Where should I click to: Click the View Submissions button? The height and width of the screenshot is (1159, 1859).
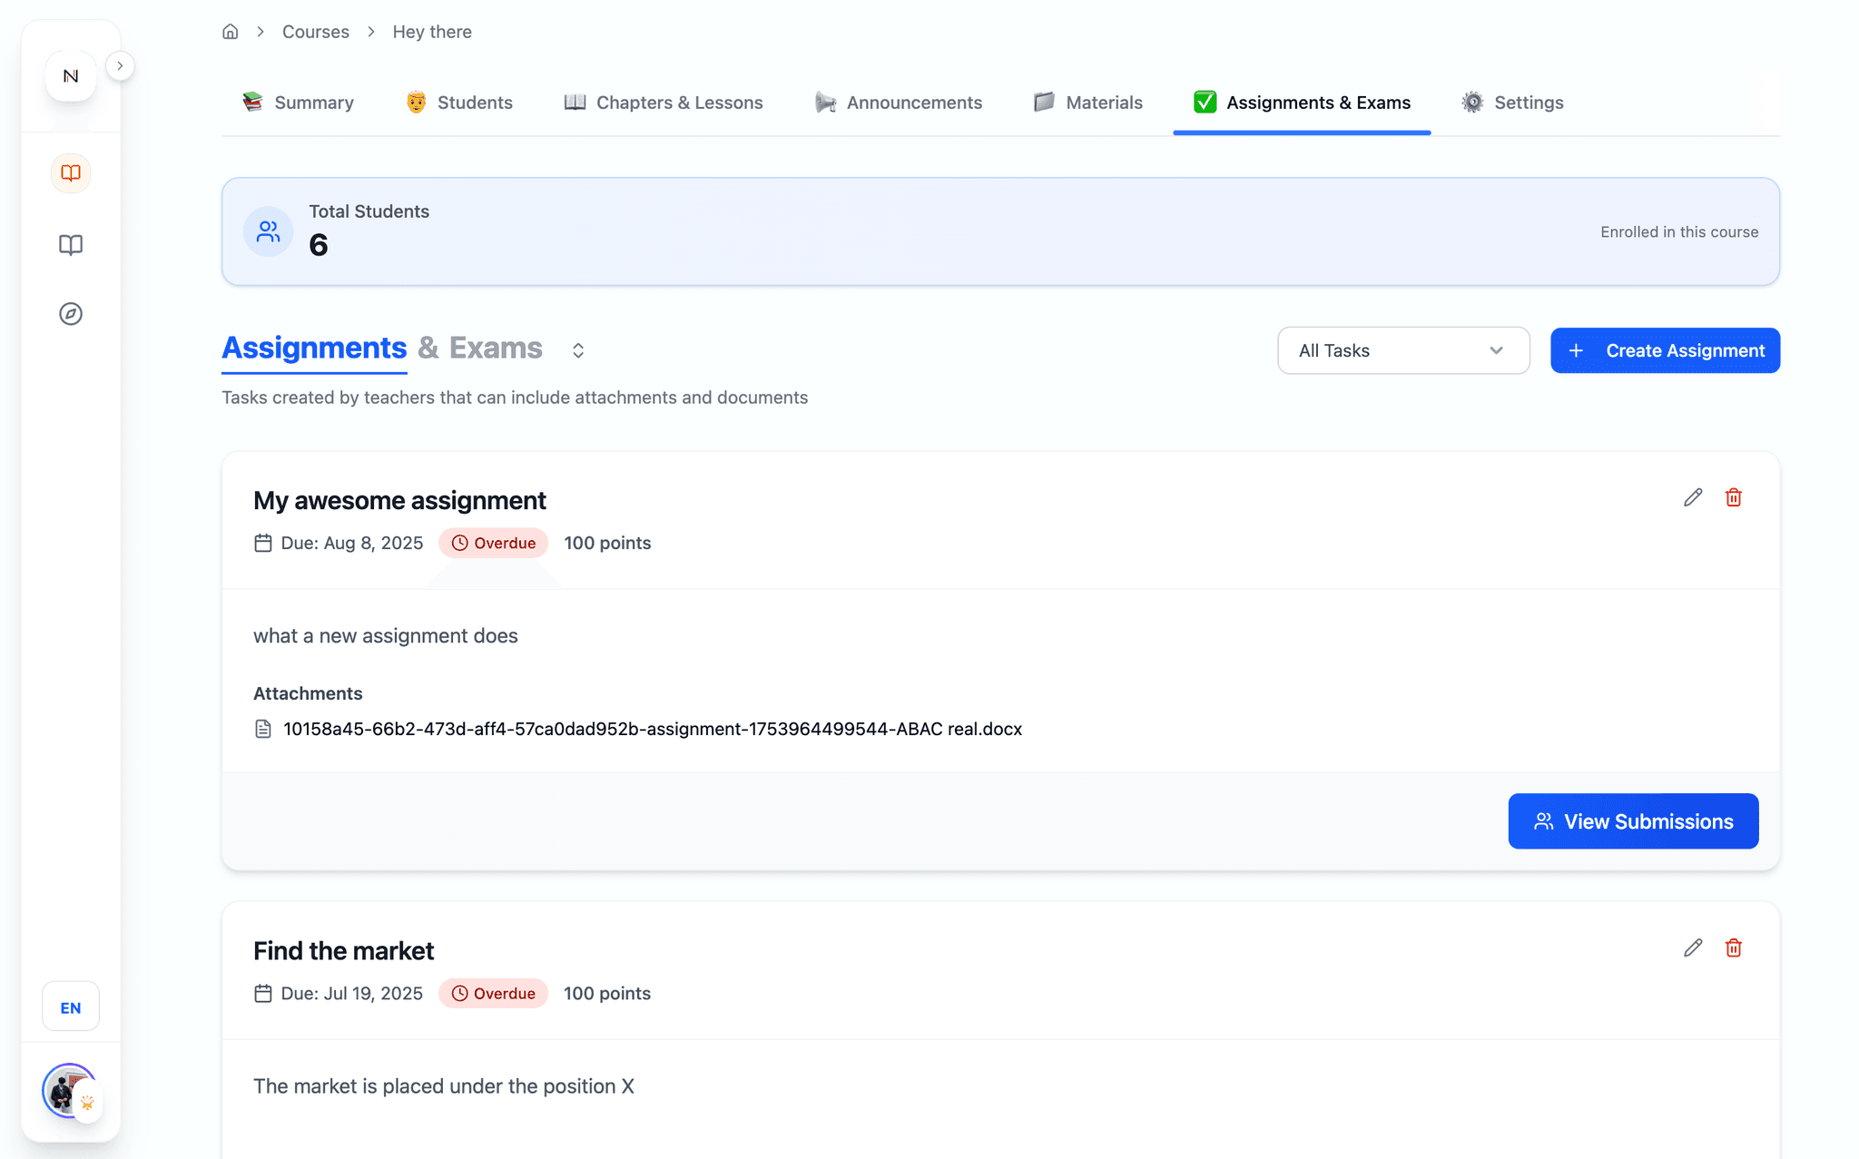click(x=1633, y=821)
